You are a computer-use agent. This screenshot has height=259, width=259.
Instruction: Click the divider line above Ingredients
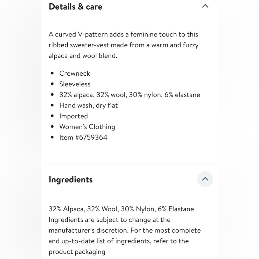pos(131,164)
